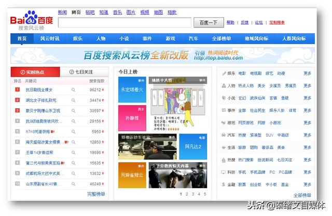Click the red rank 1 badge
Viewport: 332px width, 216px height.
point(17,90)
